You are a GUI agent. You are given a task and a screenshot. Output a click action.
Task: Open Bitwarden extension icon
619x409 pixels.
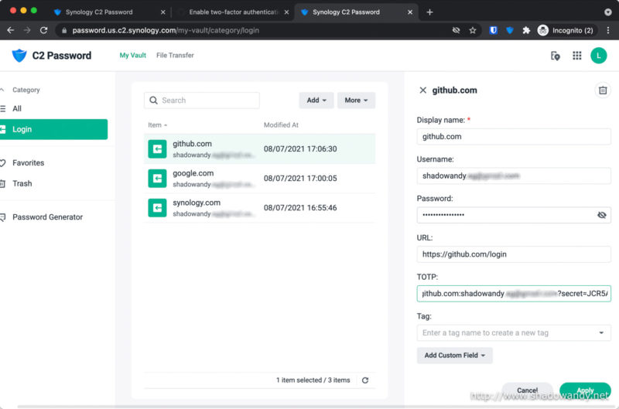click(493, 30)
